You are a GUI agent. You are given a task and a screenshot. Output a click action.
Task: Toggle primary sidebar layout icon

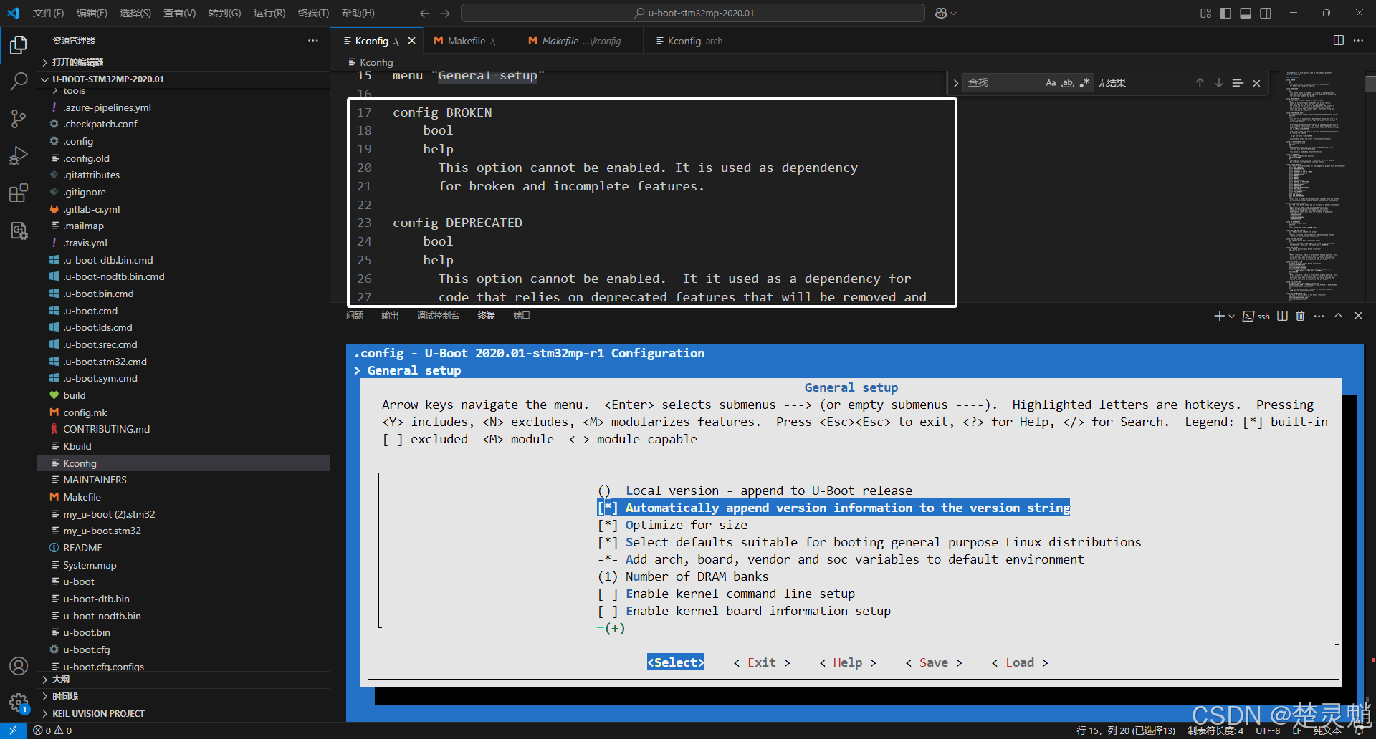[1225, 13]
